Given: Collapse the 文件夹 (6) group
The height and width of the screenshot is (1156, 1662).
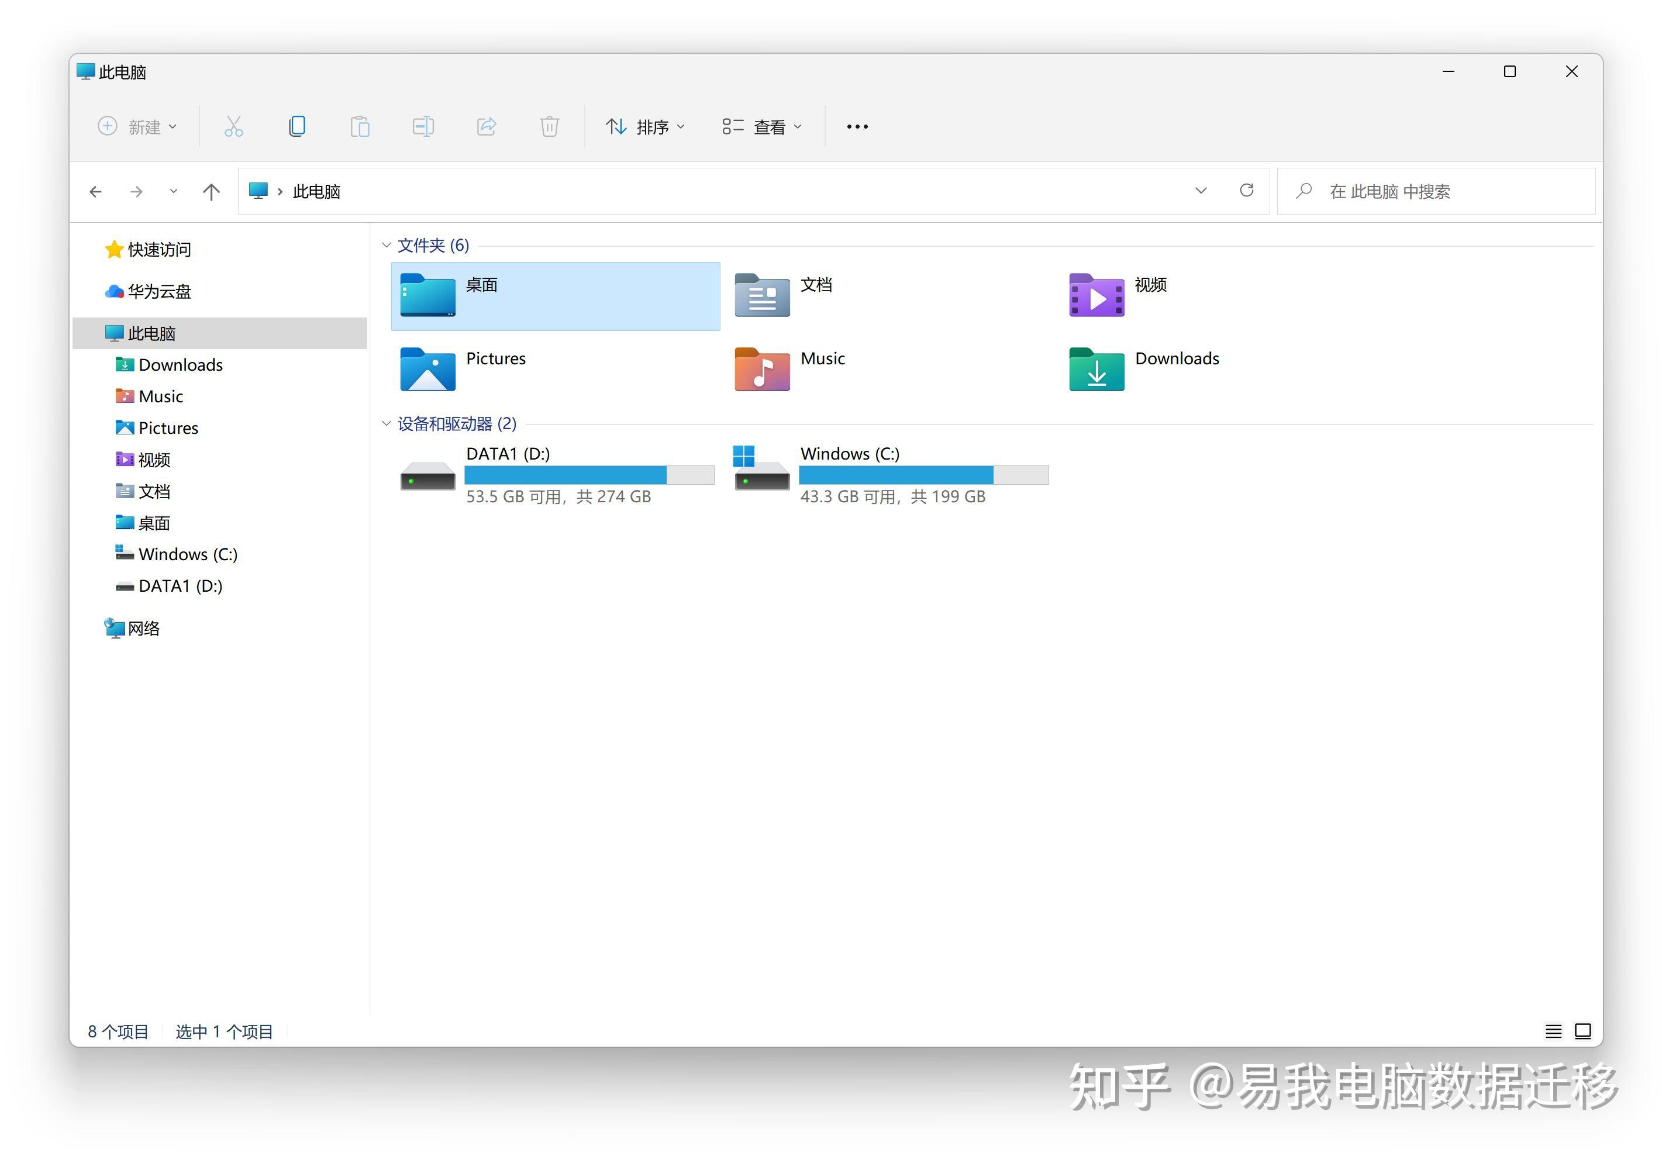Looking at the screenshot, I should pos(387,246).
